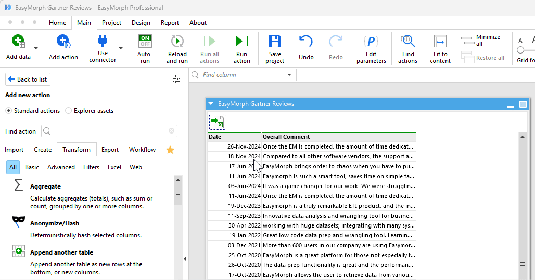Toggle Auto-run on/off
Screen dimensions: 535x280
[145, 41]
